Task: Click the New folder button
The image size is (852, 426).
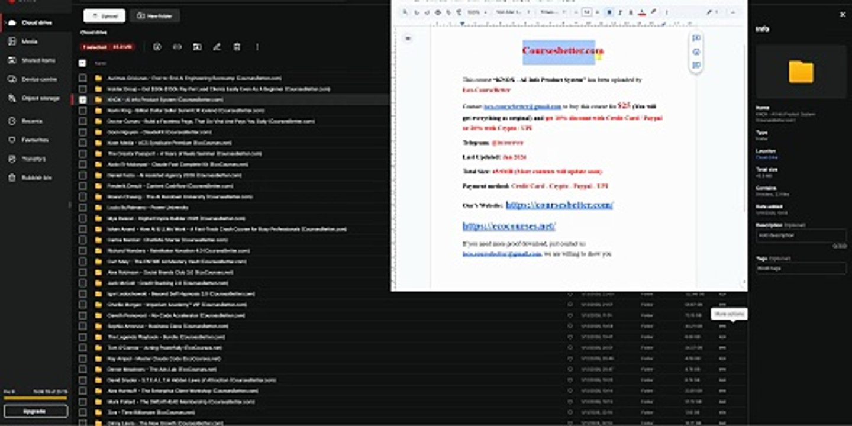Action: 154,16
